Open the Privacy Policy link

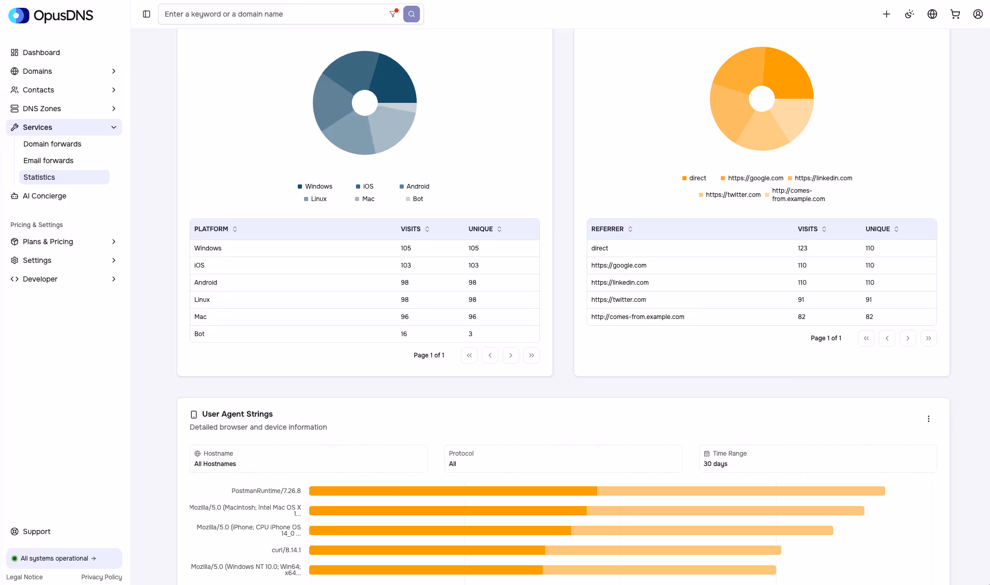point(101,577)
